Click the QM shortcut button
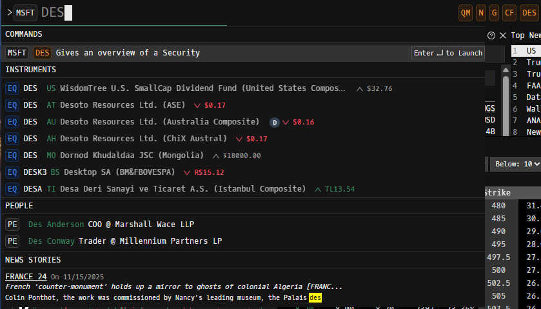The image size is (541, 309). coord(466,13)
